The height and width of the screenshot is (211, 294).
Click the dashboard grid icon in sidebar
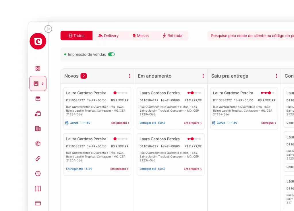click(x=38, y=68)
